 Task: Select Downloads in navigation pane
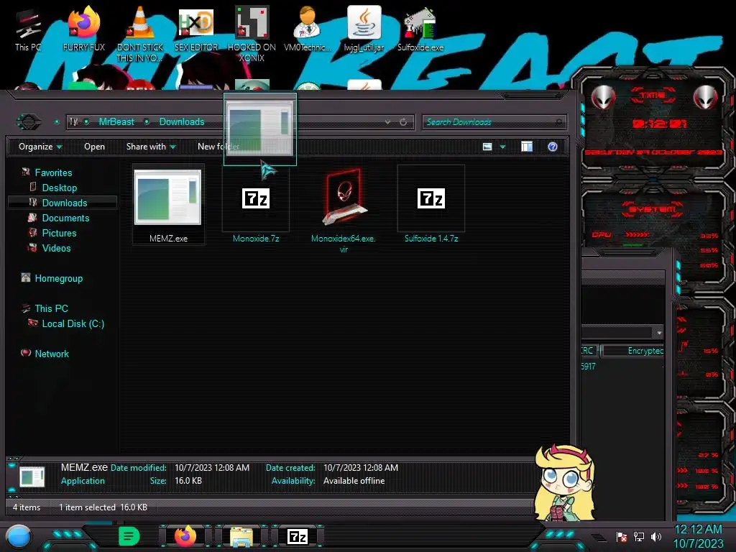(64, 203)
